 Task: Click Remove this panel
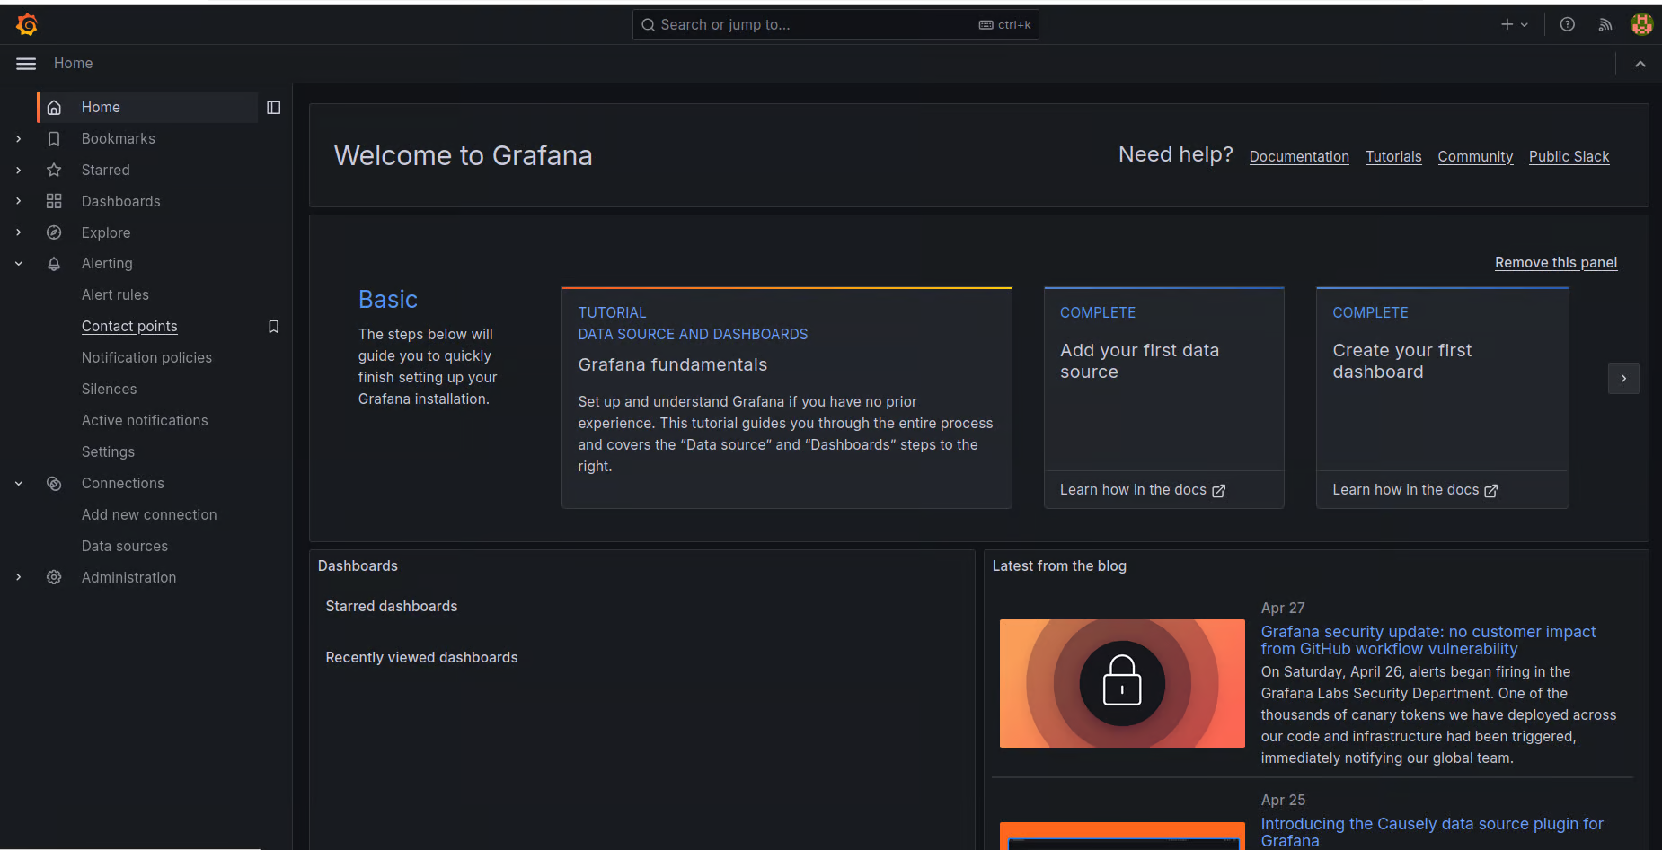1556,262
